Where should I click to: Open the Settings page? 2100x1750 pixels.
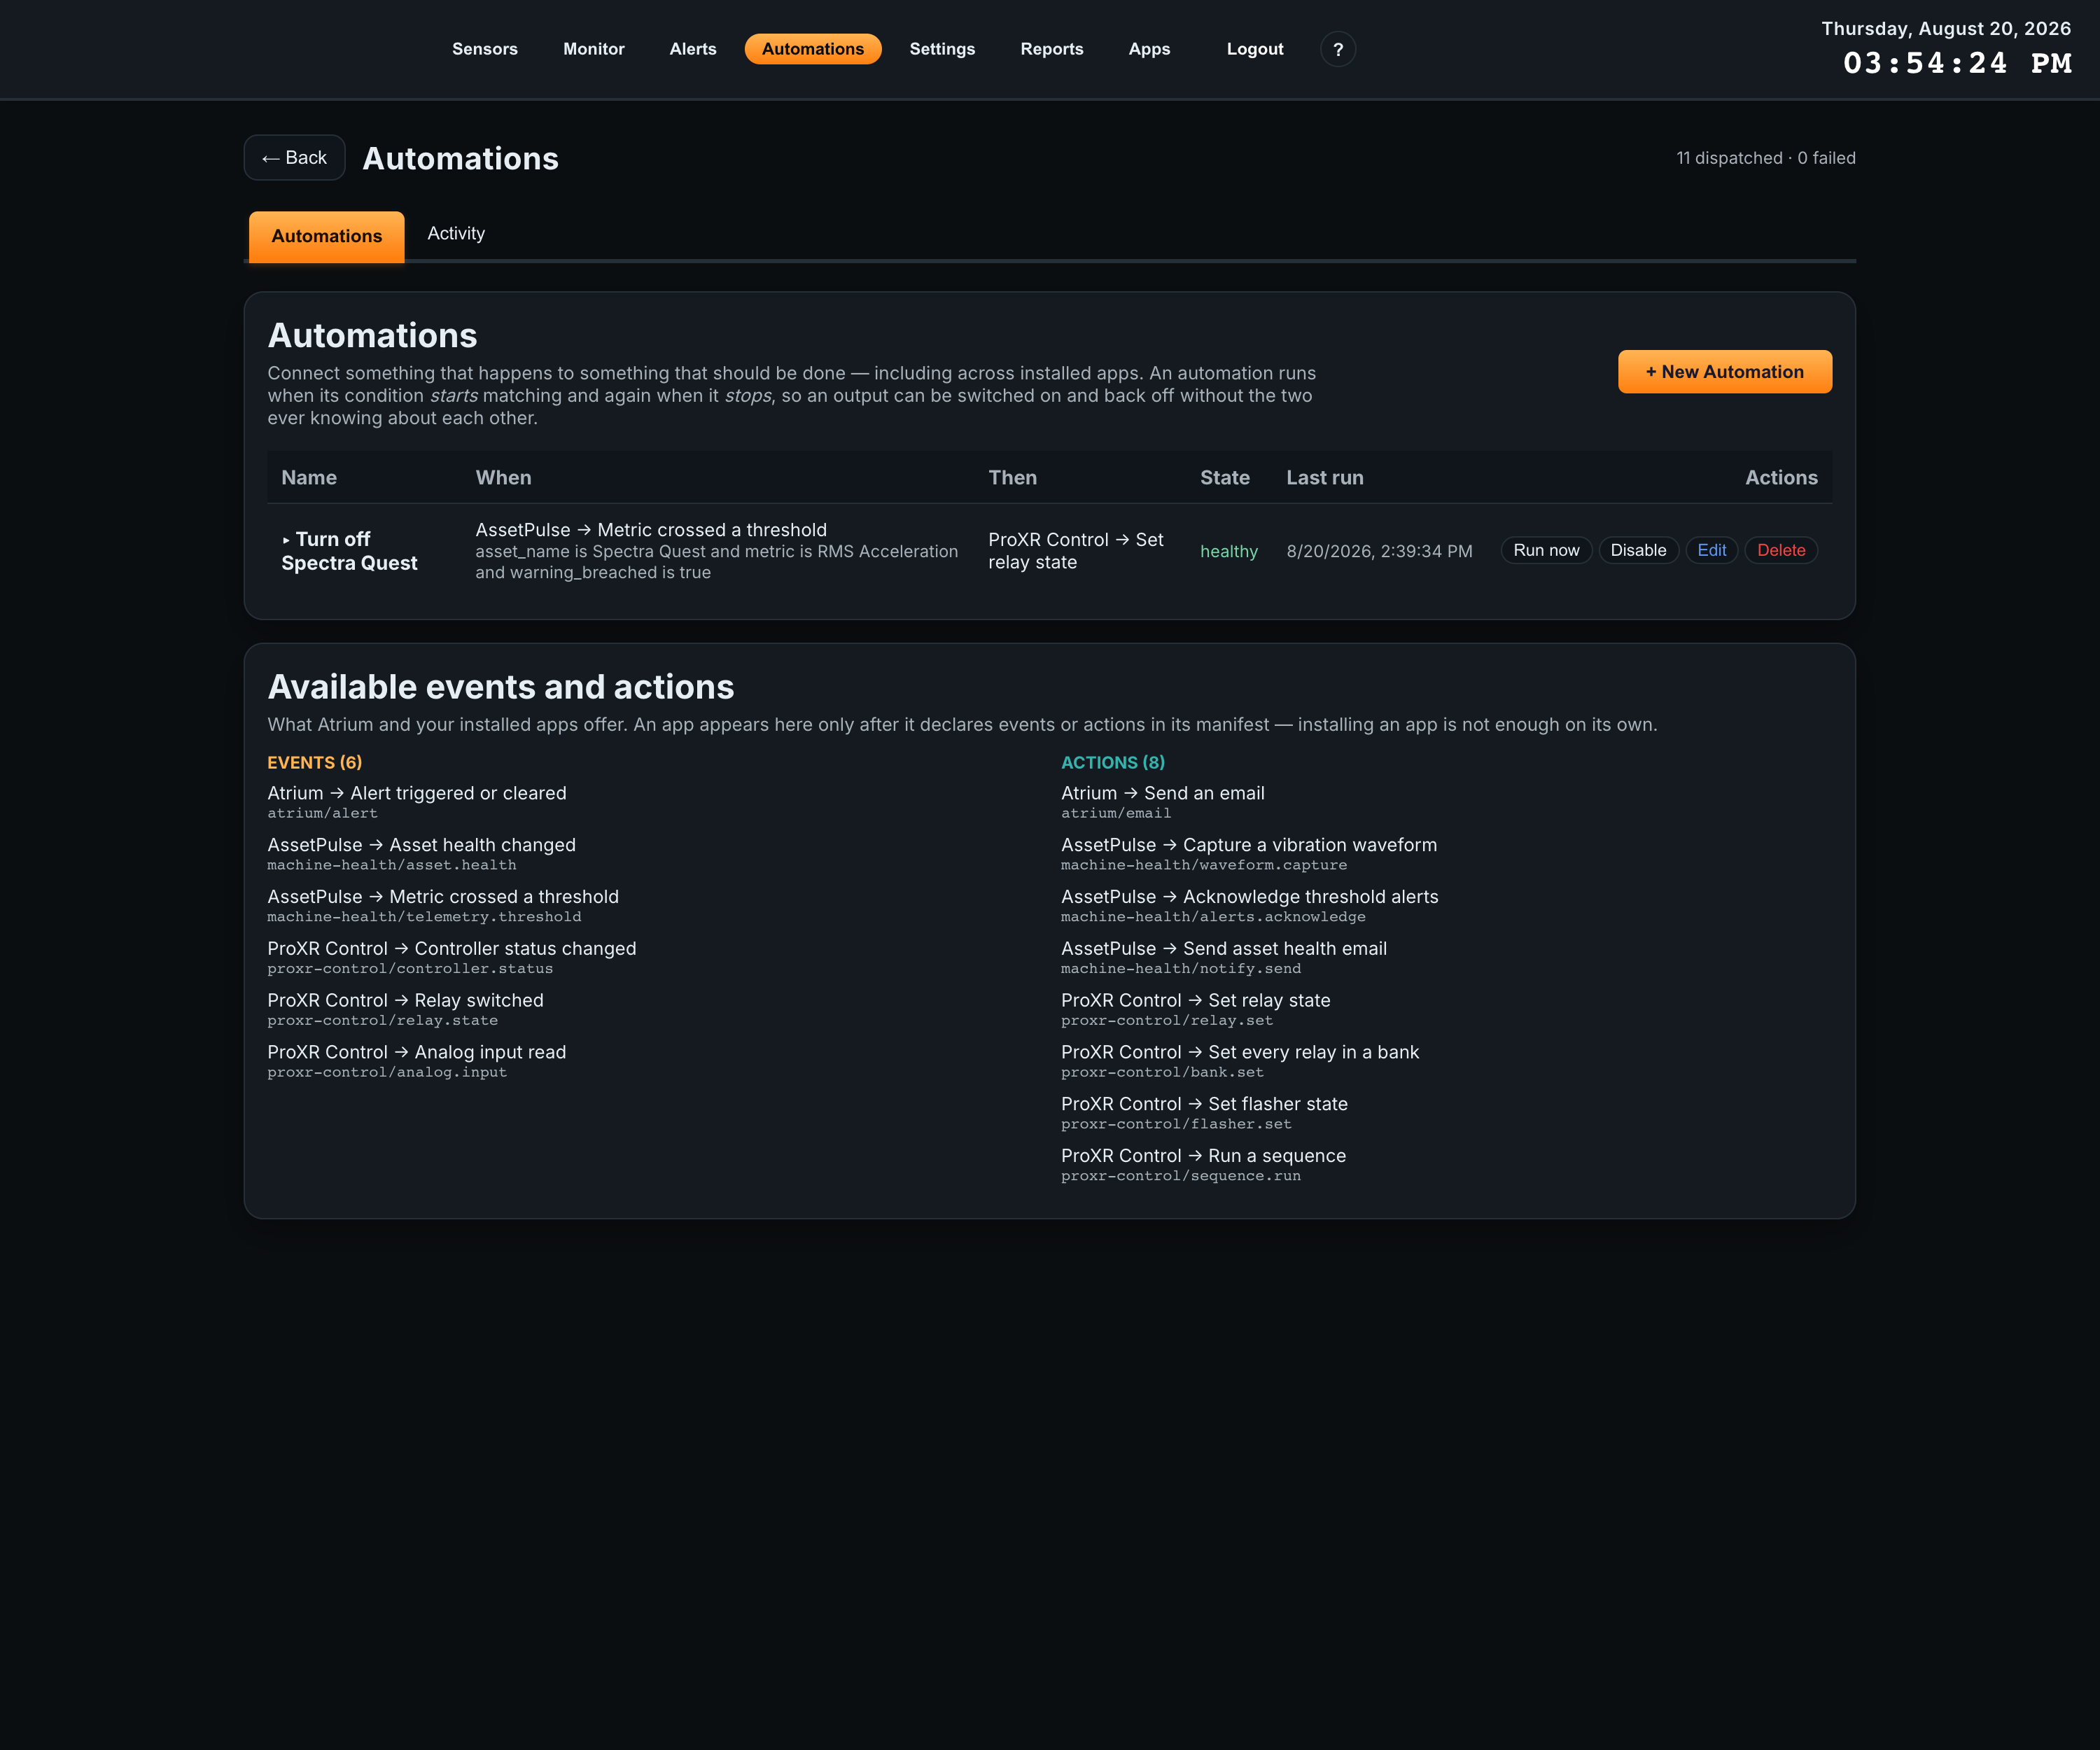point(942,49)
